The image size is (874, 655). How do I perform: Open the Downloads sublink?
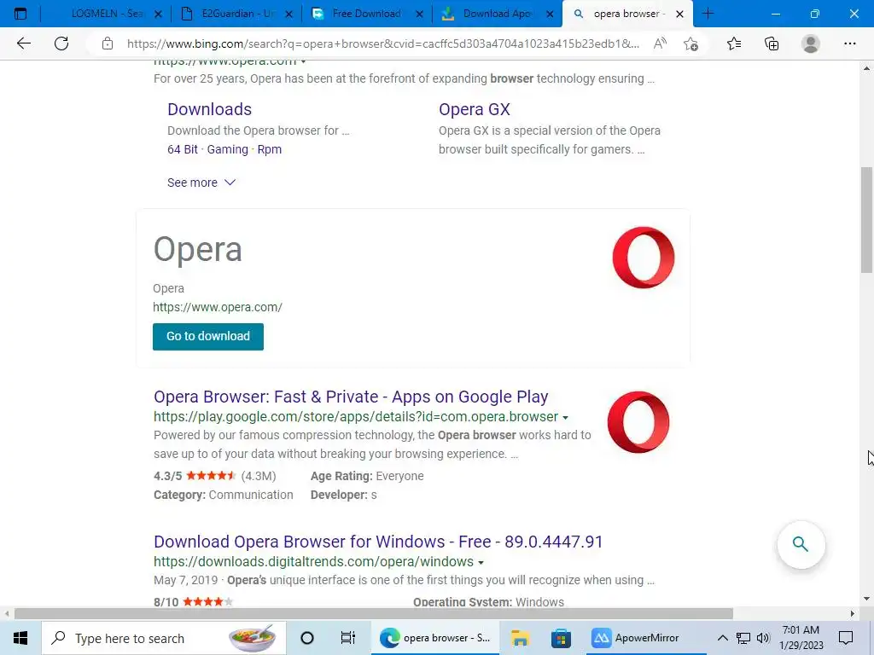[210, 109]
